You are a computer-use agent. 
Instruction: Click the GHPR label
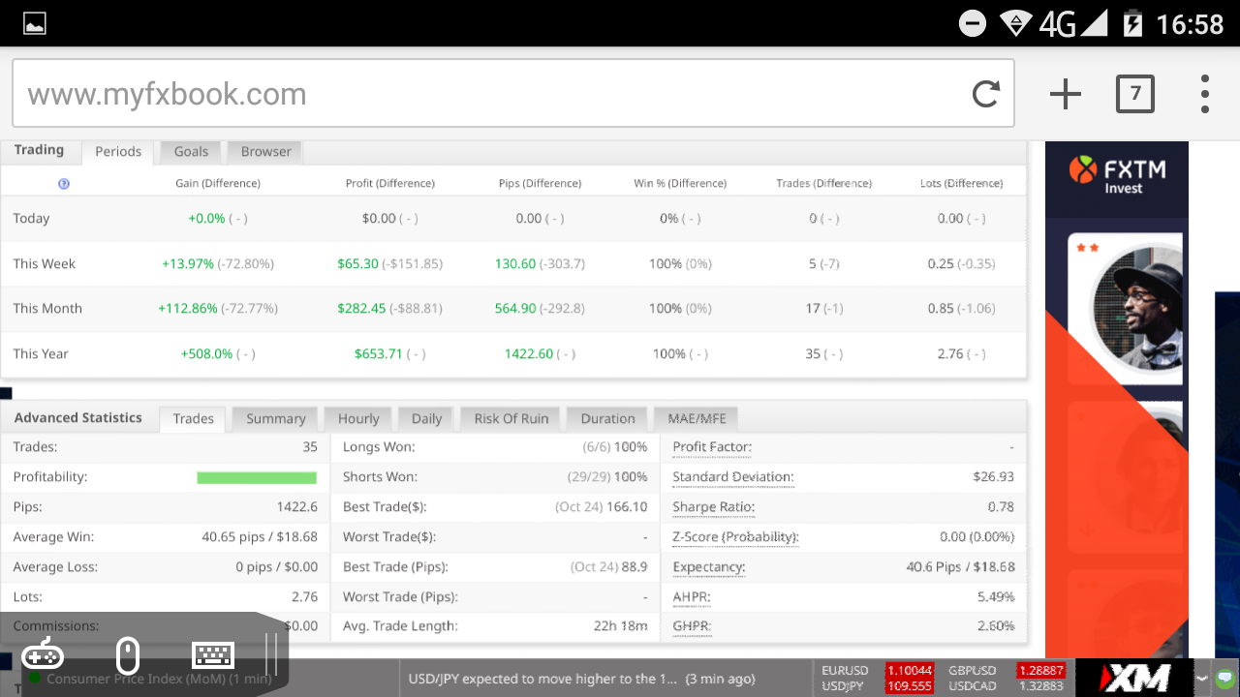coord(692,626)
